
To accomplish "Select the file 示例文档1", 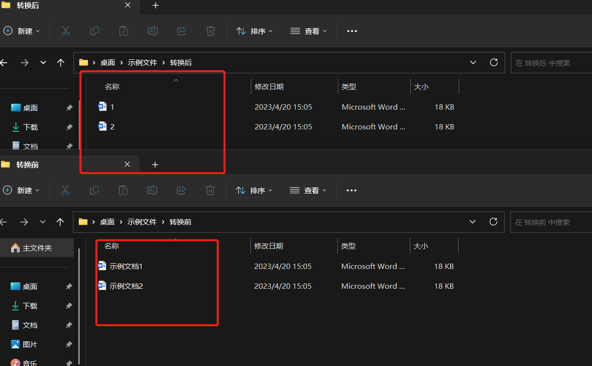I will 126,266.
